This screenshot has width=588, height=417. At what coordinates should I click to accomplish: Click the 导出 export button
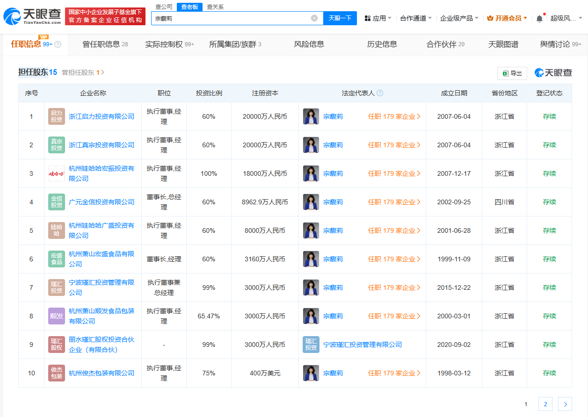tap(512, 73)
